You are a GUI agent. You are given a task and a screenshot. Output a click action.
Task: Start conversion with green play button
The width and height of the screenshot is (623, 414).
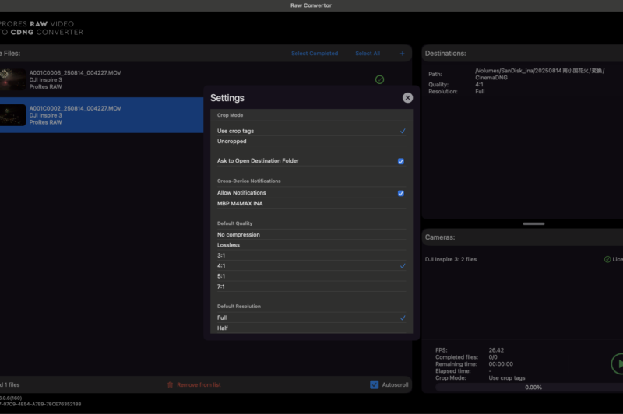[x=617, y=363]
